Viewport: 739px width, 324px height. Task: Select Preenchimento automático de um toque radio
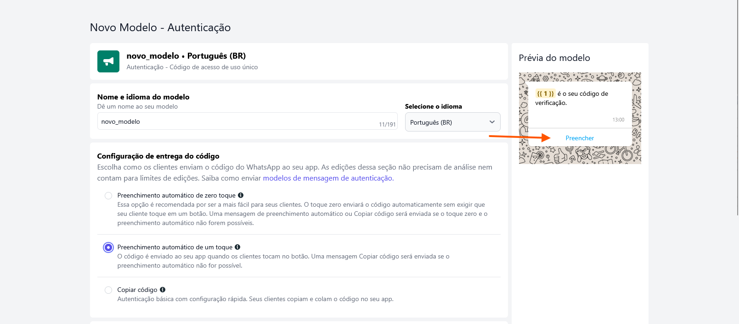108,247
